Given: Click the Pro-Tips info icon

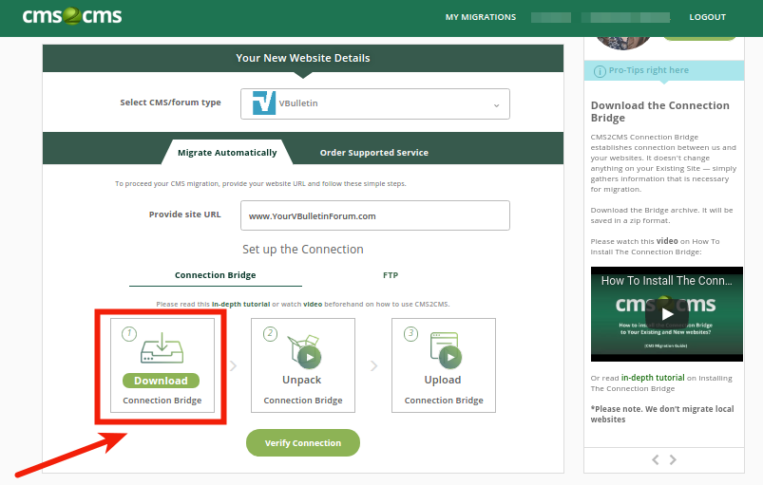Looking at the screenshot, I should click(600, 71).
